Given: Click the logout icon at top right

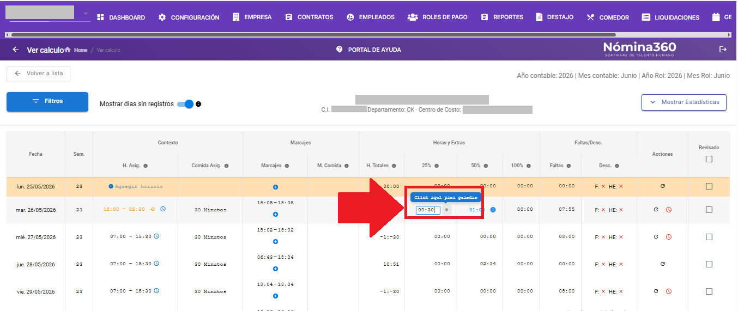Looking at the screenshot, I should pos(723,50).
